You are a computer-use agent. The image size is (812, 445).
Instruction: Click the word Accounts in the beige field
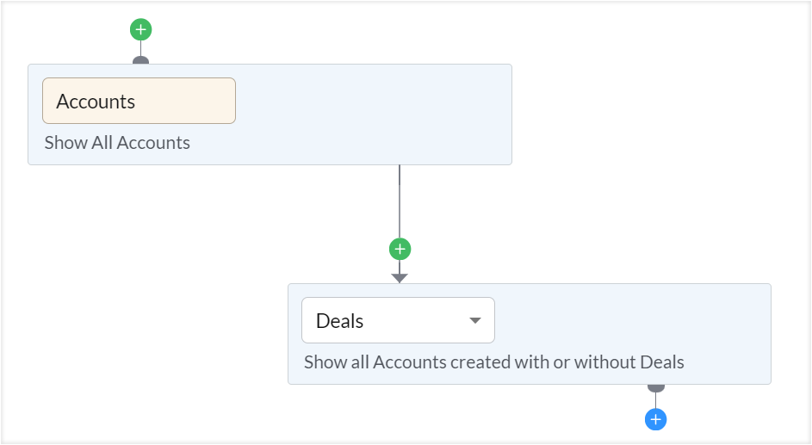[96, 101]
